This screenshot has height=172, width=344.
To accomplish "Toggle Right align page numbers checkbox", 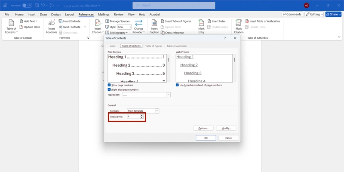I will click(109, 89).
